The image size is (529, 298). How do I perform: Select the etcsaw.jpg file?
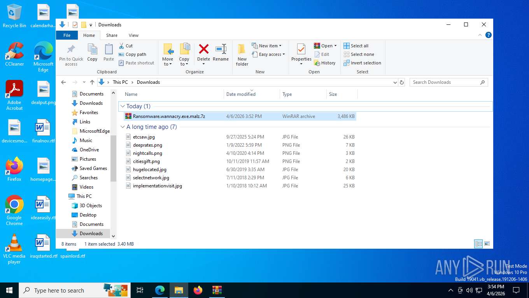coord(240,137)
